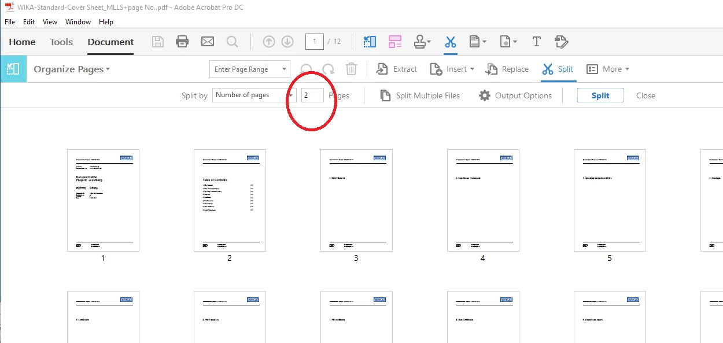The width and height of the screenshot is (723, 343).
Task: Select page 5 thumbnail
Action: pyautogui.click(x=610, y=200)
